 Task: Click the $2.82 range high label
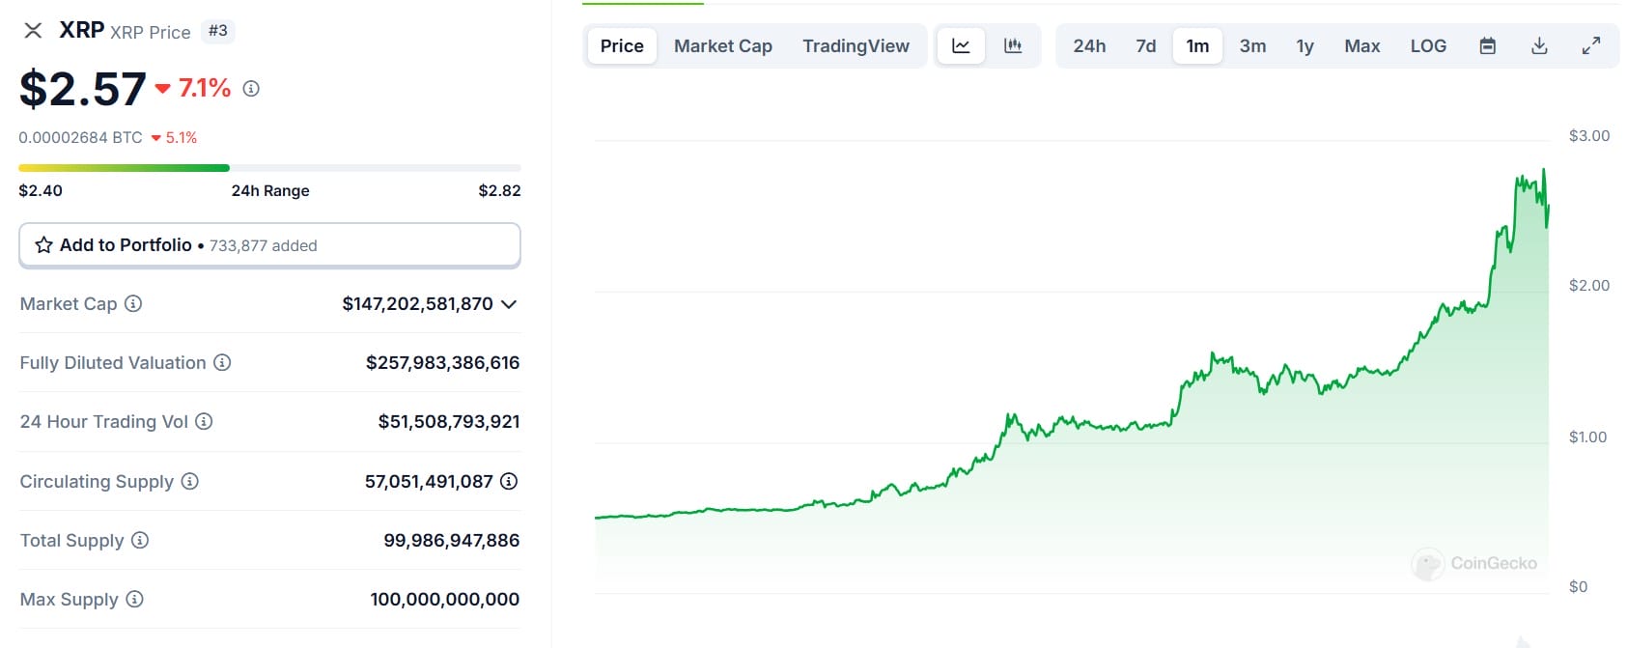point(499,191)
